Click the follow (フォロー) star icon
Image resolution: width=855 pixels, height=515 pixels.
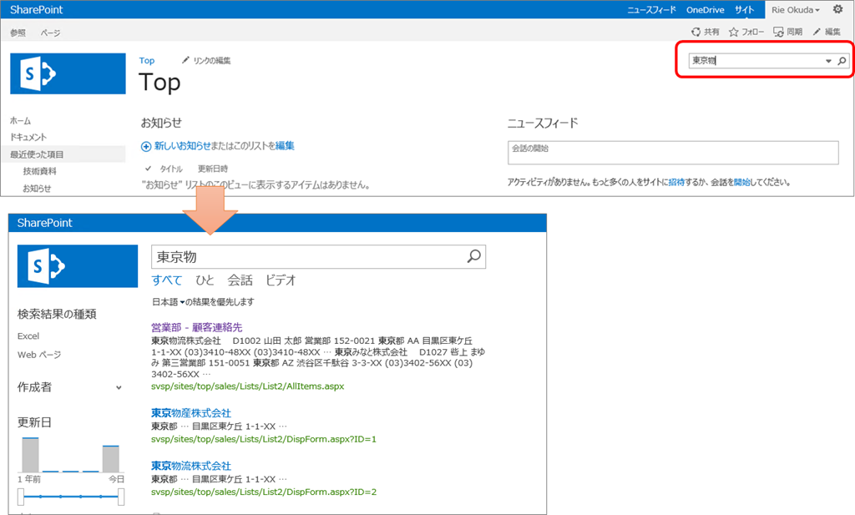tap(733, 32)
